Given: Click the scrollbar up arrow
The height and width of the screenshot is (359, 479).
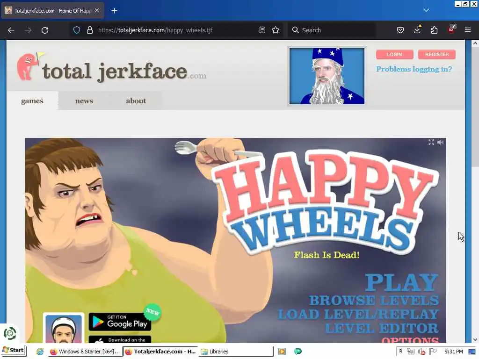Looking at the screenshot, I should [x=475, y=43].
